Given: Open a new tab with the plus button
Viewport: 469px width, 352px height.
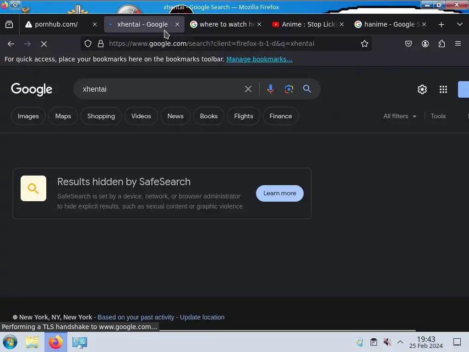Looking at the screenshot, I should [x=441, y=25].
